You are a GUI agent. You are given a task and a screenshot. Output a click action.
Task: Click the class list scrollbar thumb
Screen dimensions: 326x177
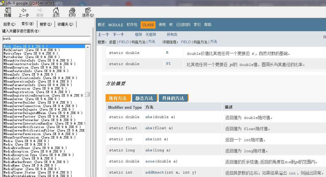87,94
